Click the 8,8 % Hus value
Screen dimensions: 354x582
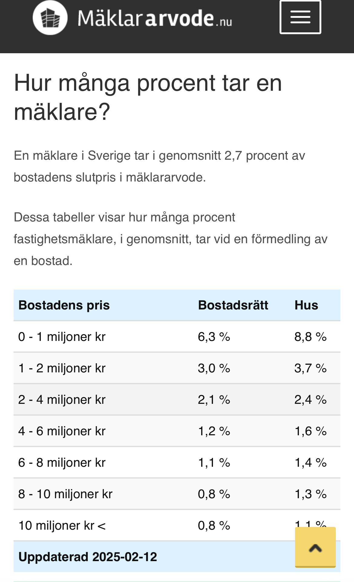[310, 337]
